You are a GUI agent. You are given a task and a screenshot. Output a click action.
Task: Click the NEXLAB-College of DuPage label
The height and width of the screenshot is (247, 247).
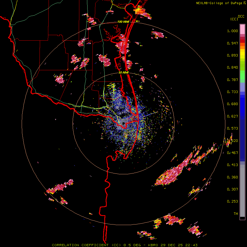219,3
